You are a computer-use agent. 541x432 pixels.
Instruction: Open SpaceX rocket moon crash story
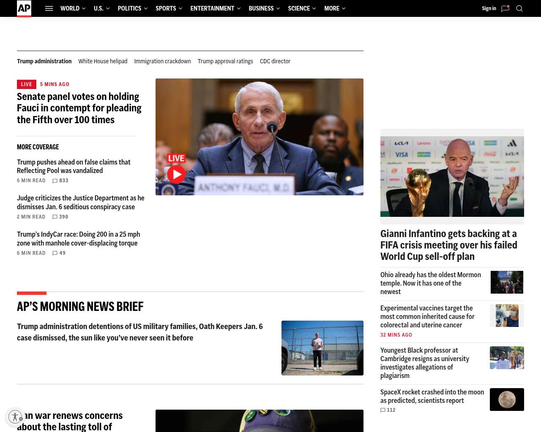coord(432,396)
